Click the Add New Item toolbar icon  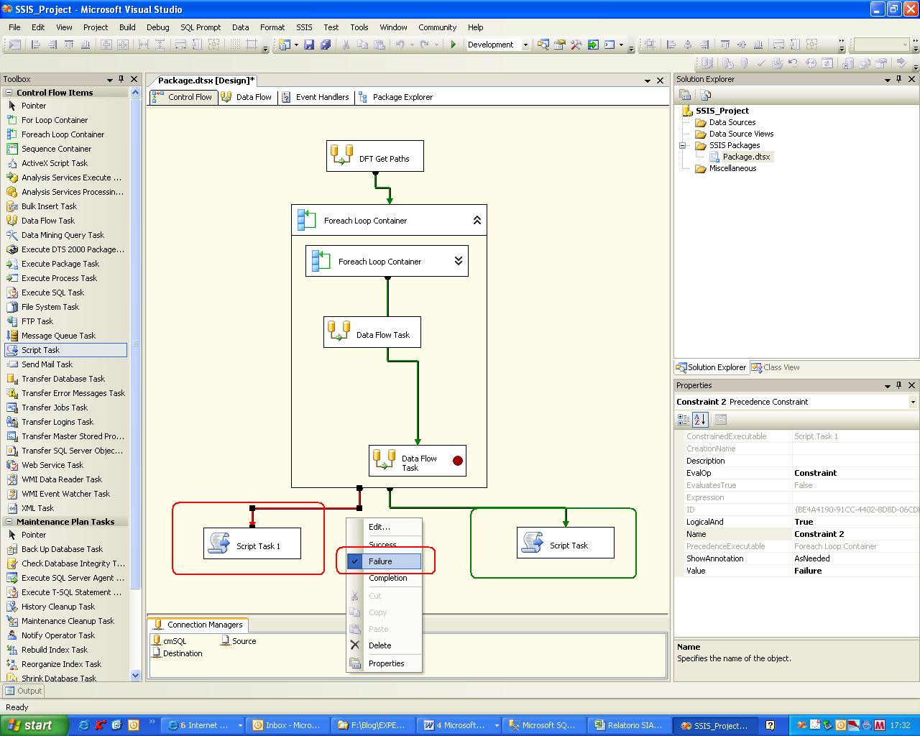tap(284, 45)
